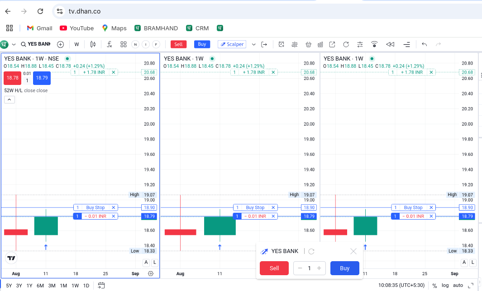Open the weekly interval W dropdown

pyautogui.click(x=76, y=44)
